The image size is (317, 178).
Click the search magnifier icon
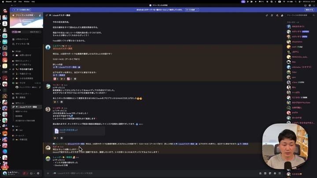[314, 15]
